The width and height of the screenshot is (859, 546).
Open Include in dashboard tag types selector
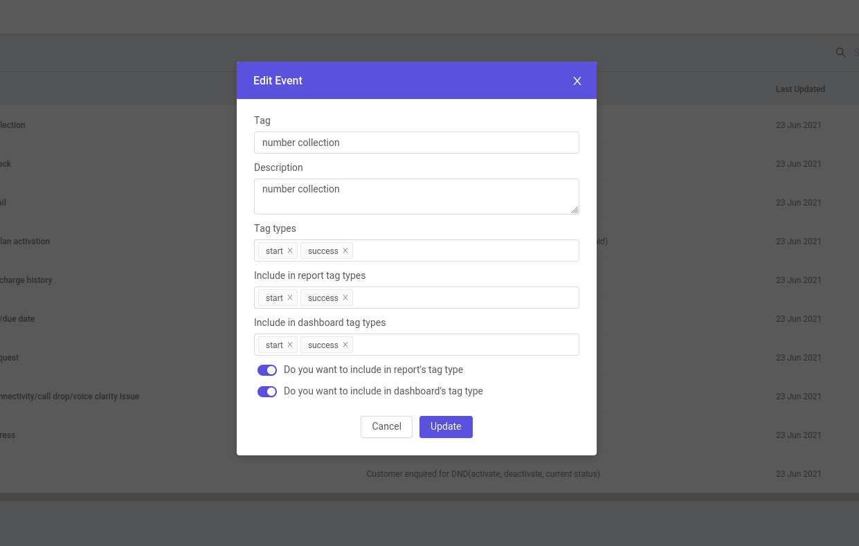coord(464,345)
